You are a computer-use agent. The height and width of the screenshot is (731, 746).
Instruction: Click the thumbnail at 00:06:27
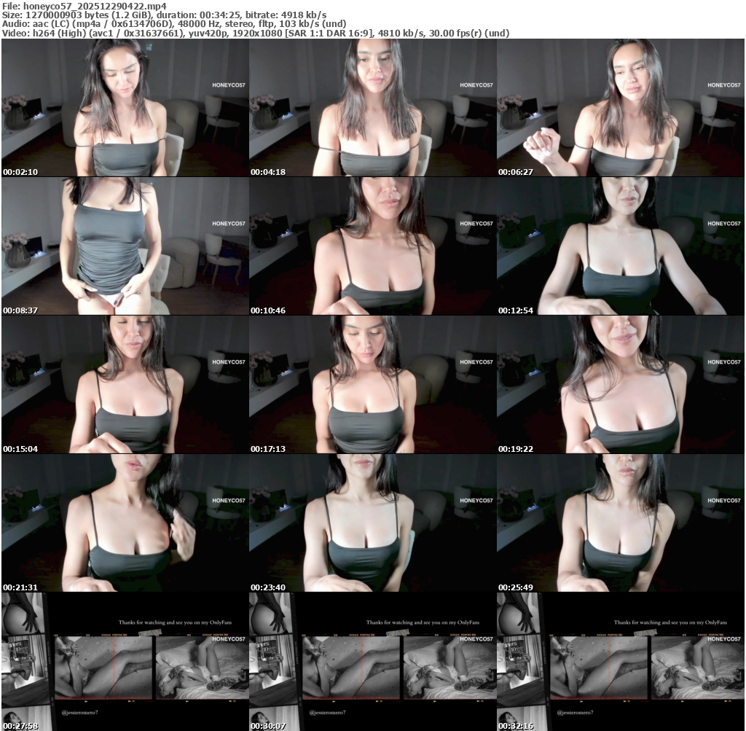click(x=620, y=107)
